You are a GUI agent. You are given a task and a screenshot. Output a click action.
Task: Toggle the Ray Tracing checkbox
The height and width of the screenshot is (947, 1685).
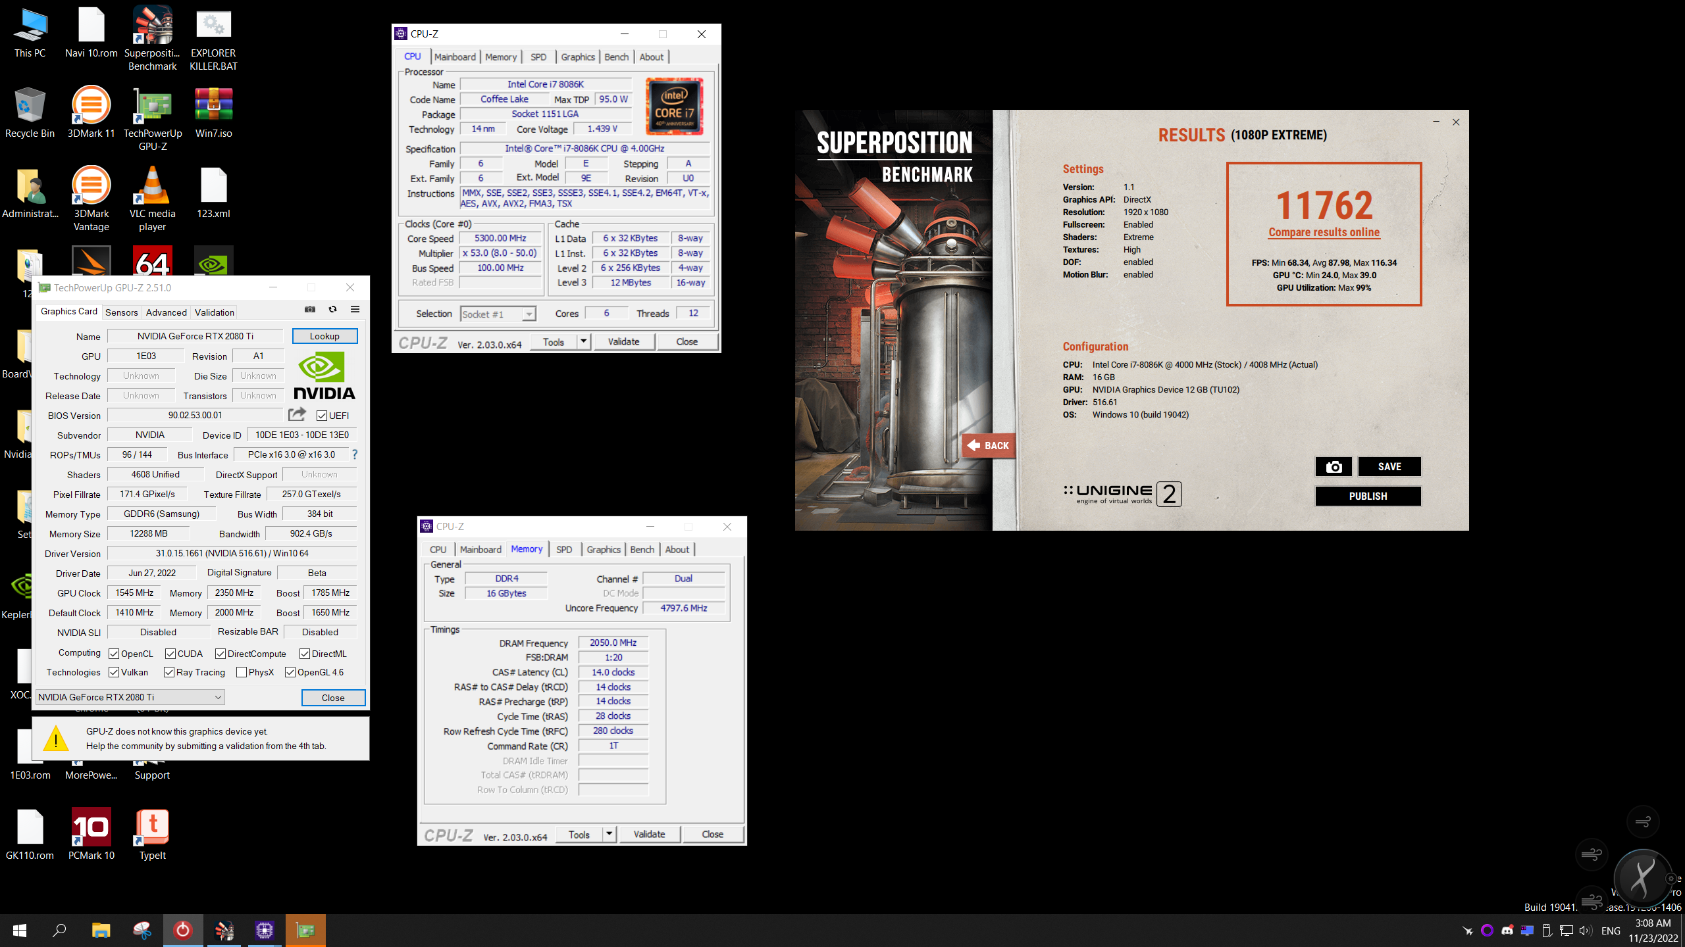[169, 672]
